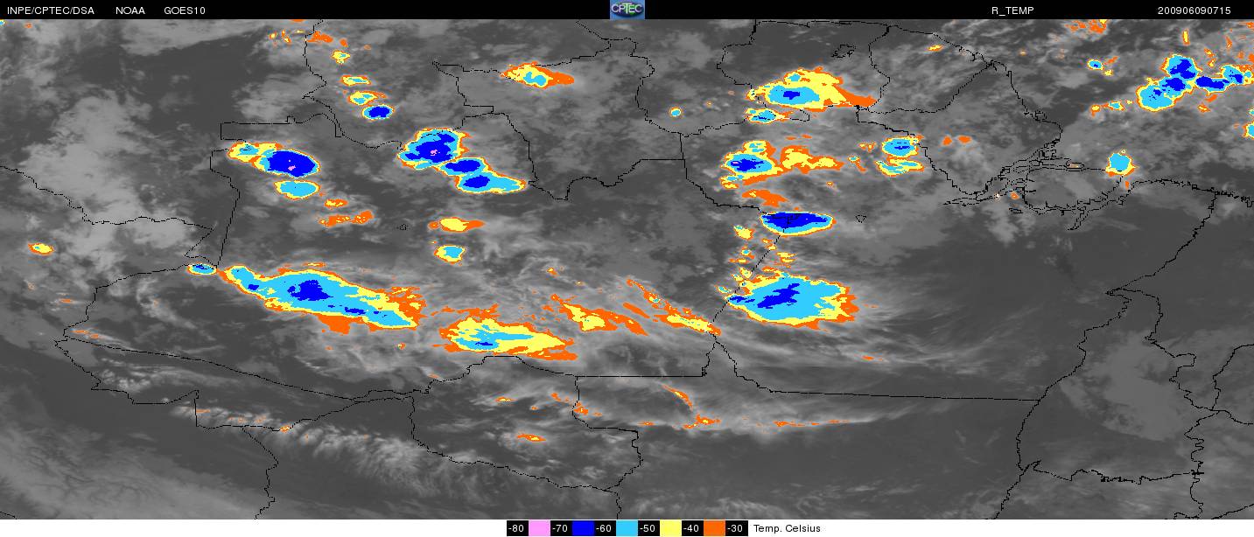Screen dimensions: 1254x537
Task: Click the INPE/CPTEC/DSA header text
Action: [51, 10]
